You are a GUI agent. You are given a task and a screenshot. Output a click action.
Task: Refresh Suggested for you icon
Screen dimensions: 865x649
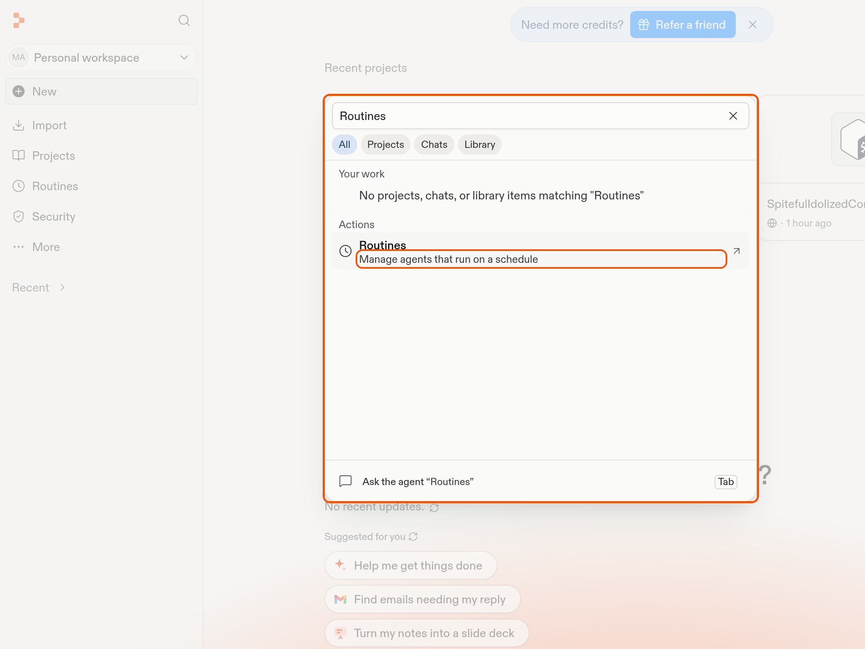coord(413,537)
